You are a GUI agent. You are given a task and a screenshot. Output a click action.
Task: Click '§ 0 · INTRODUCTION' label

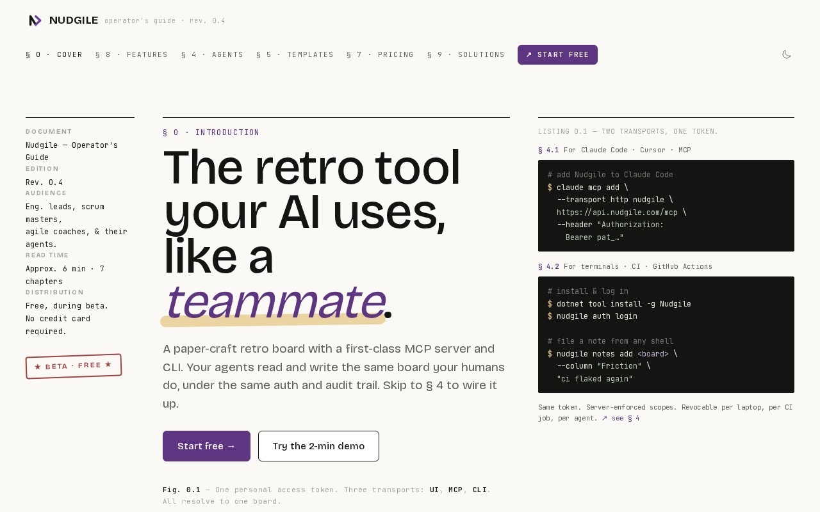(211, 132)
